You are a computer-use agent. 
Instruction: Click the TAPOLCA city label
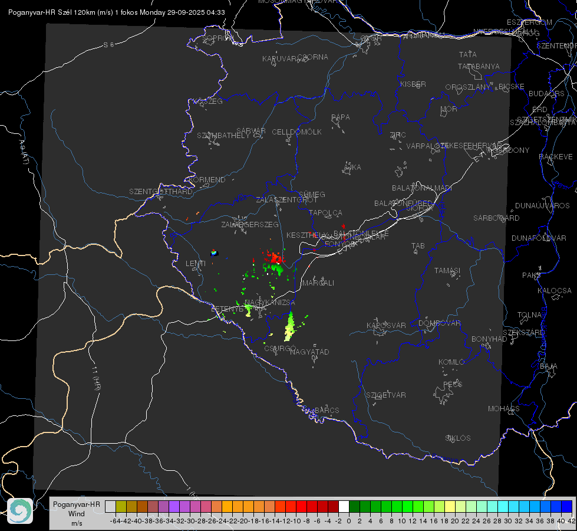coord(325,212)
